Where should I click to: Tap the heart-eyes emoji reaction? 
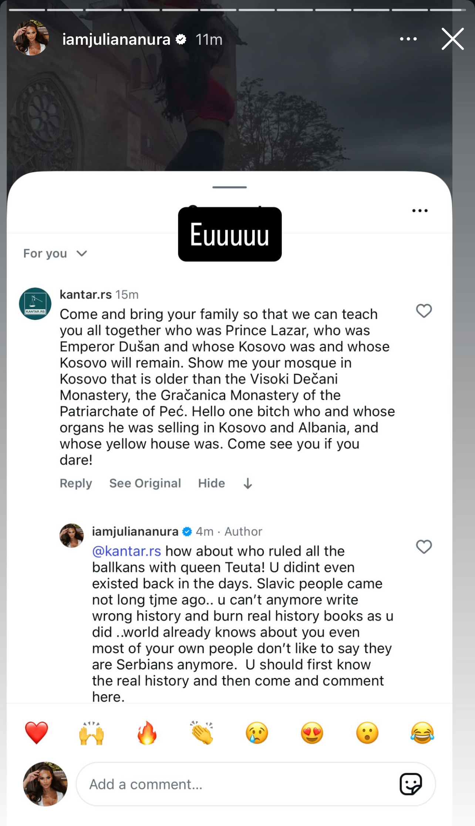pos(312,732)
